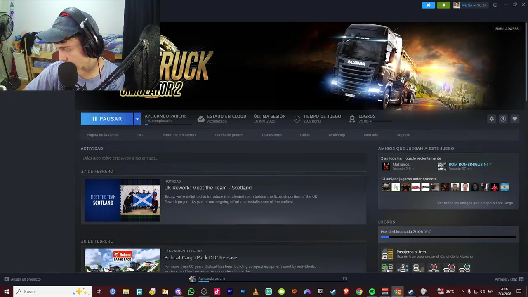Open Ver todos los amigos que juegan link
The width and height of the screenshot is (528, 297).
pos(475,203)
